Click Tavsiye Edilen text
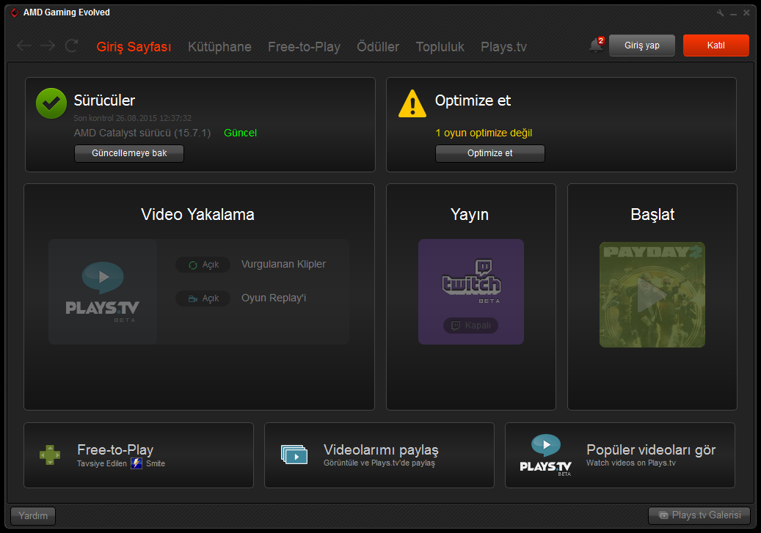761x533 pixels. pos(102,463)
